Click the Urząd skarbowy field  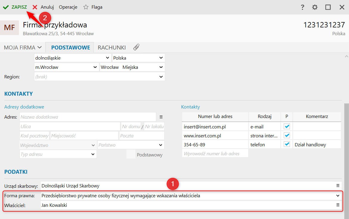click(x=191, y=186)
